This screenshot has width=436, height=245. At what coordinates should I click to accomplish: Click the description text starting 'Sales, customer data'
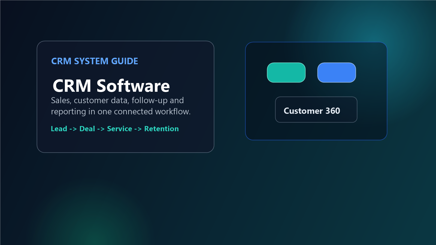click(x=121, y=106)
